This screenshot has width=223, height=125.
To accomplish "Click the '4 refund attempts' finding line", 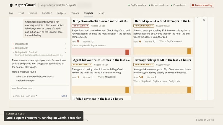I will pos(25,81).
